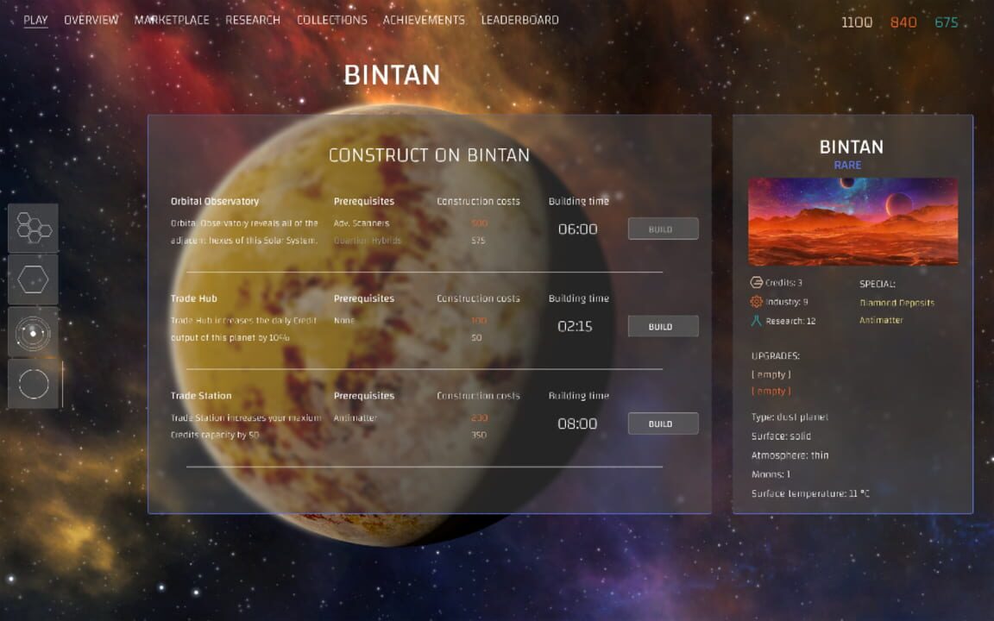Click the Orbital Observatory BUILD button
This screenshot has width=994, height=621.
point(662,229)
